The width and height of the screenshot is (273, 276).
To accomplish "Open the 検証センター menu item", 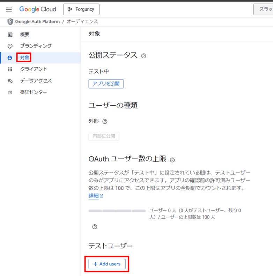I will 34,92.
